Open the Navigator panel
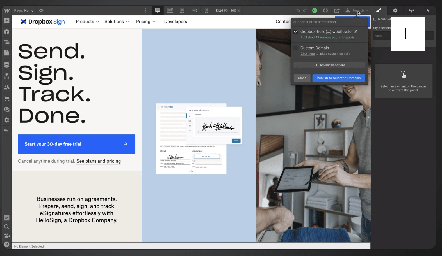442x256 pixels. point(7,42)
